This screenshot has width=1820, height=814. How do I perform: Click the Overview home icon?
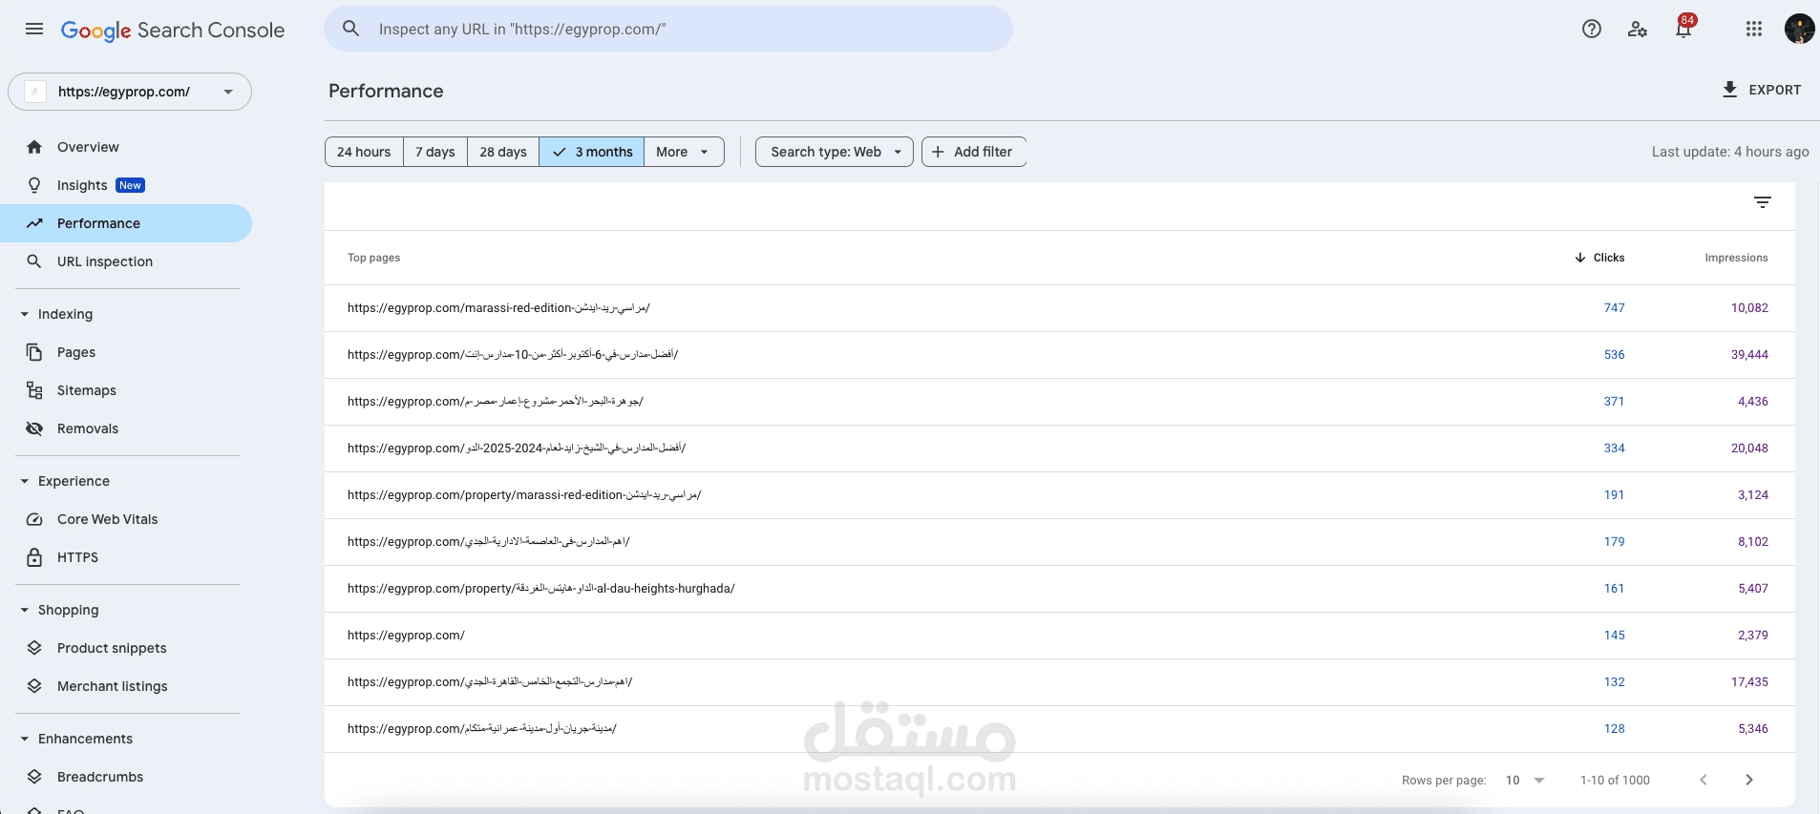pyautogui.click(x=34, y=147)
